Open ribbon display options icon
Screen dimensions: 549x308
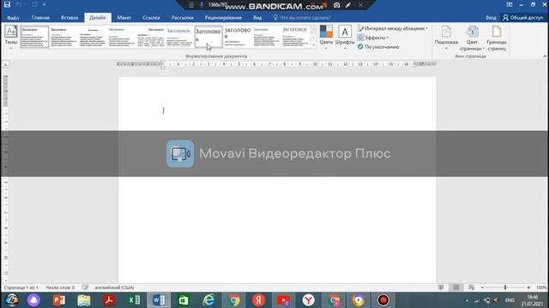click(510, 4)
